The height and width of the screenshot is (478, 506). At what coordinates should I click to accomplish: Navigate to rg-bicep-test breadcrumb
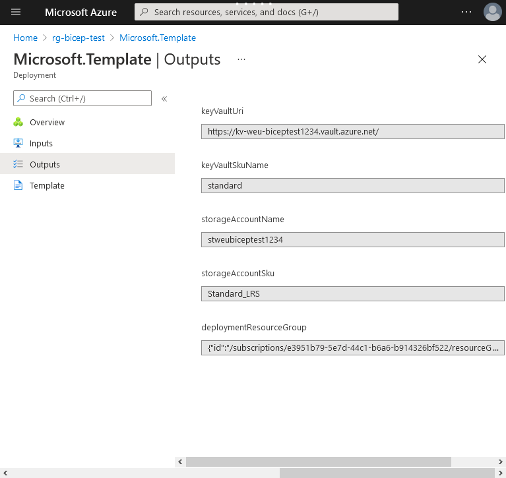(x=78, y=38)
